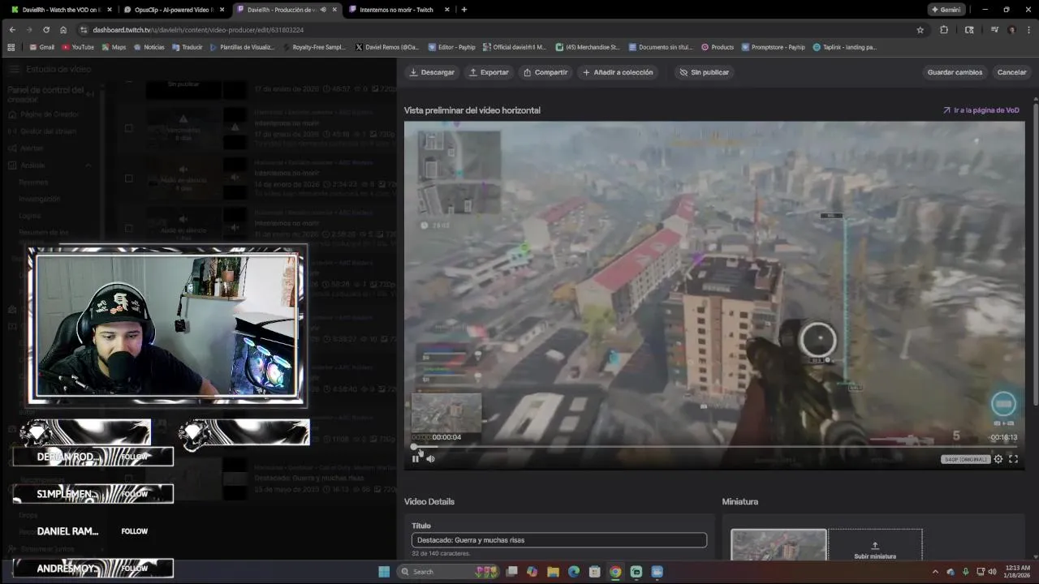
Task: Open Google Chrome from the taskbar
Action: 615,572
